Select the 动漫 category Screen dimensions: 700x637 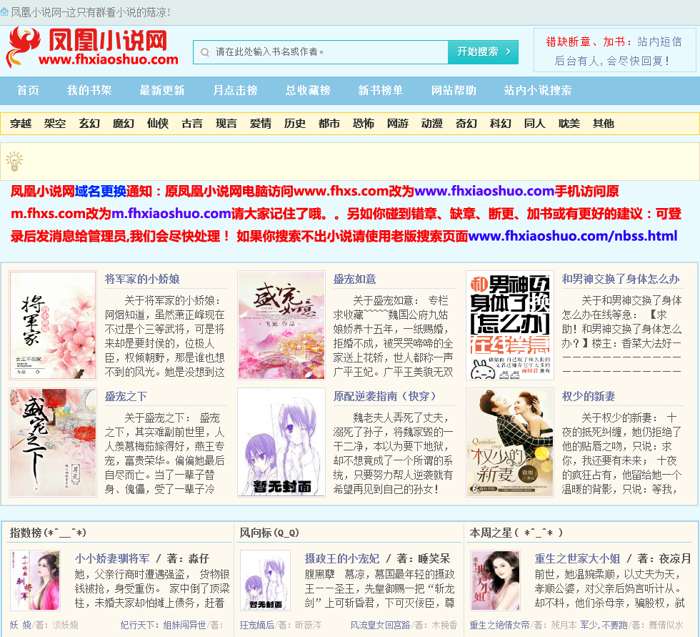tap(431, 123)
